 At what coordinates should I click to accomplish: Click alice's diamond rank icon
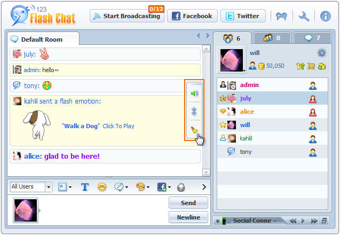point(223,112)
